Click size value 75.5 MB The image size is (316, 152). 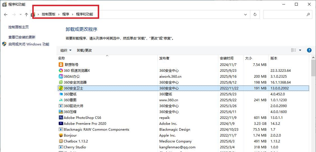pyautogui.click(x=260, y=130)
